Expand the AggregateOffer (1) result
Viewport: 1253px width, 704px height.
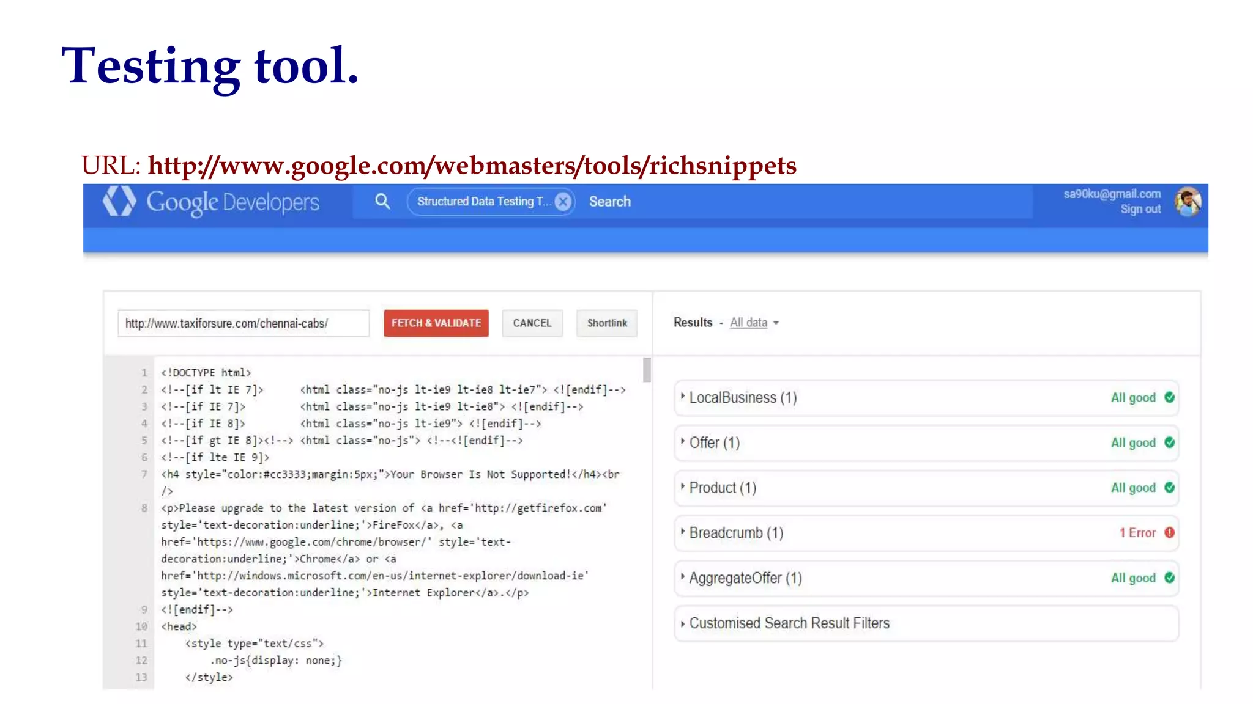point(926,579)
